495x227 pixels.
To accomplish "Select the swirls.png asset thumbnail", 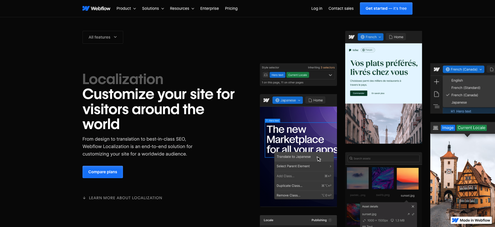I will (x=383, y=178).
